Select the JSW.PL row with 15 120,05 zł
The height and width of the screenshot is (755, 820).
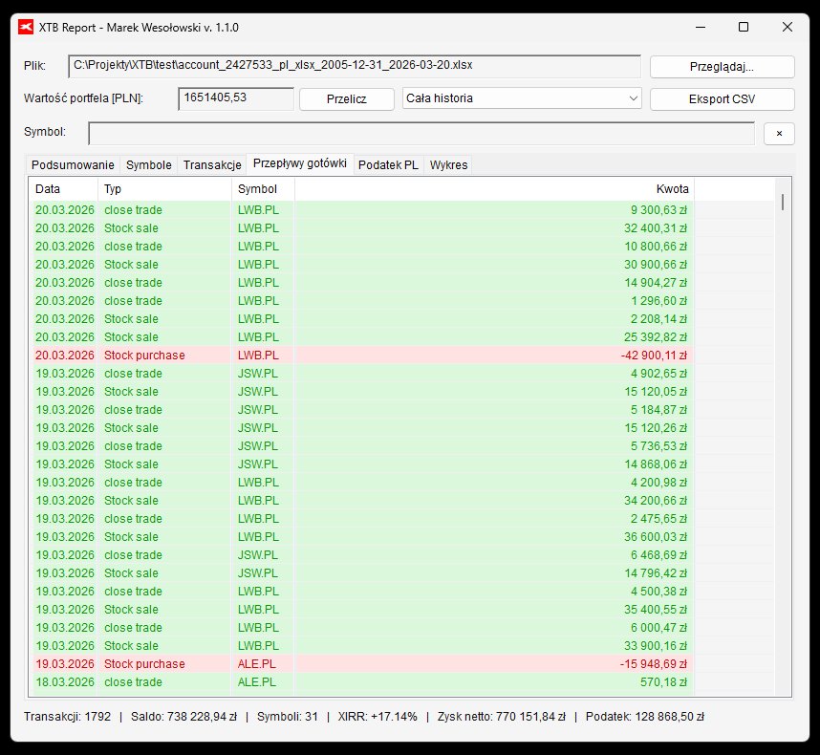click(361, 392)
